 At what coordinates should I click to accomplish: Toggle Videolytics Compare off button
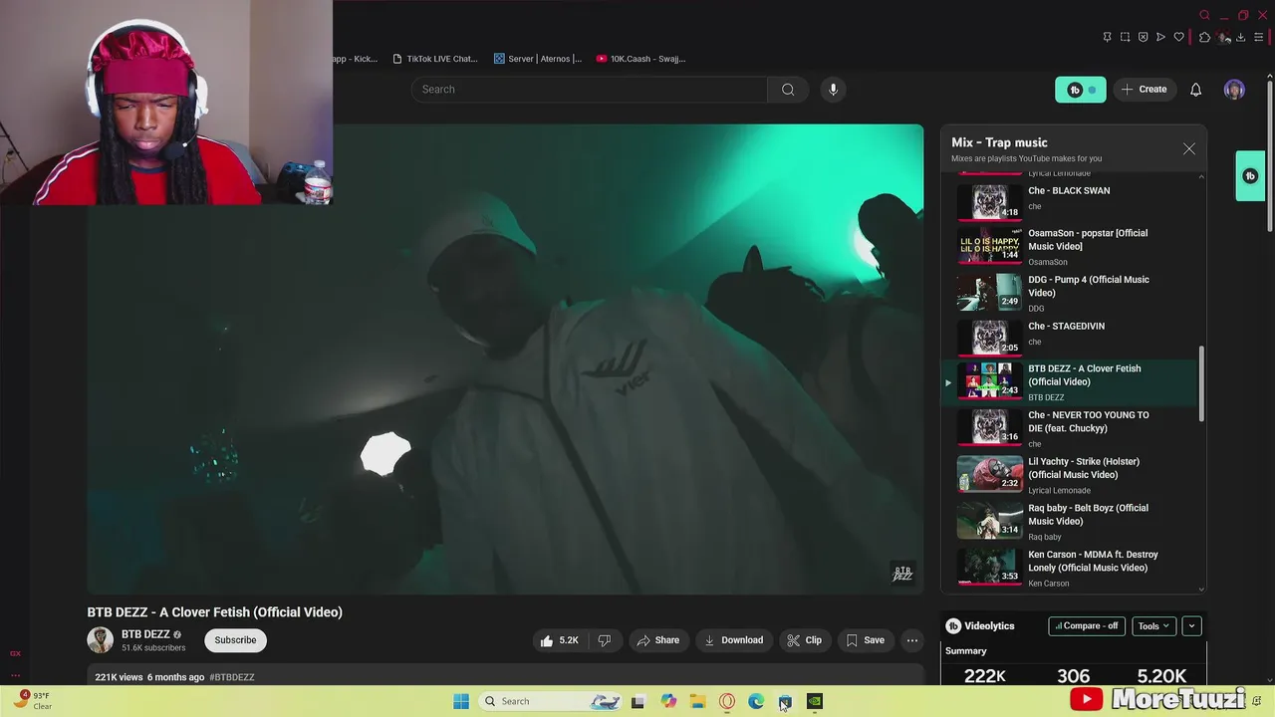(x=1087, y=626)
